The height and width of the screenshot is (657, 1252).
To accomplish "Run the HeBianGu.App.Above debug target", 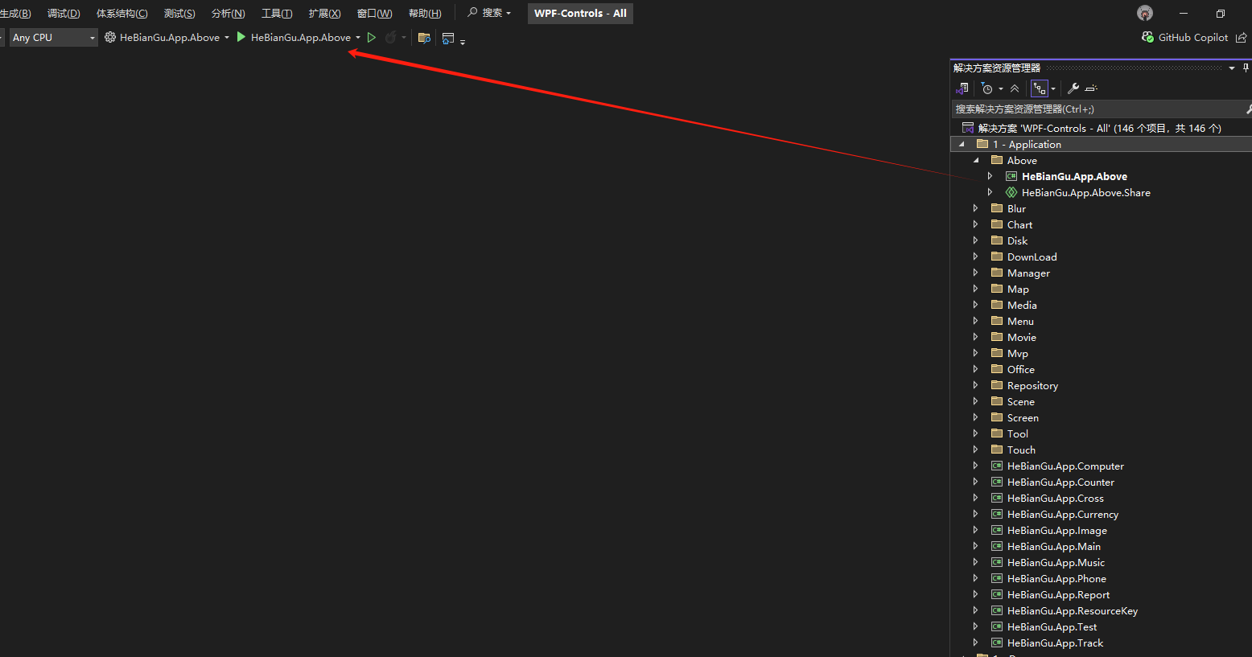I will (x=294, y=37).
